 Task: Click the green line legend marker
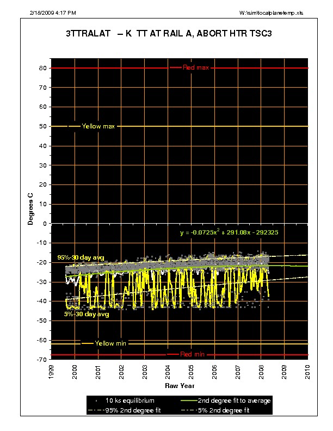tap(197, 401)
